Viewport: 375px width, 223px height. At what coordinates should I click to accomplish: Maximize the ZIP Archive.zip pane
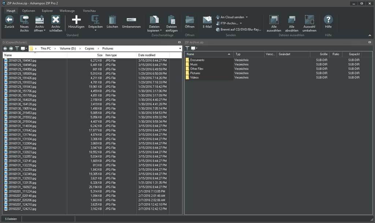370,42
